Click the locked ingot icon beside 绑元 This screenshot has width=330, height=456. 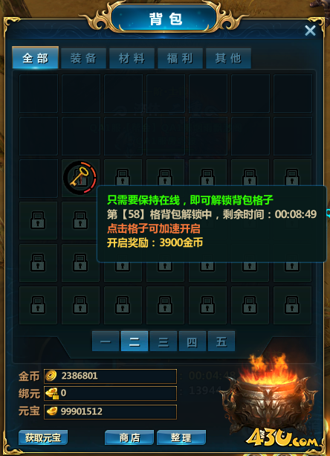(52, 394)
